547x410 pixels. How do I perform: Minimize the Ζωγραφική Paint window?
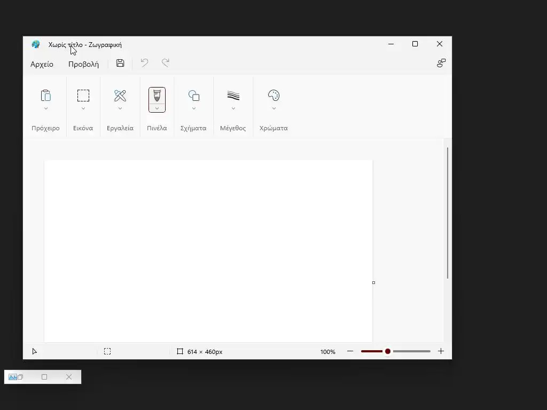391,44
